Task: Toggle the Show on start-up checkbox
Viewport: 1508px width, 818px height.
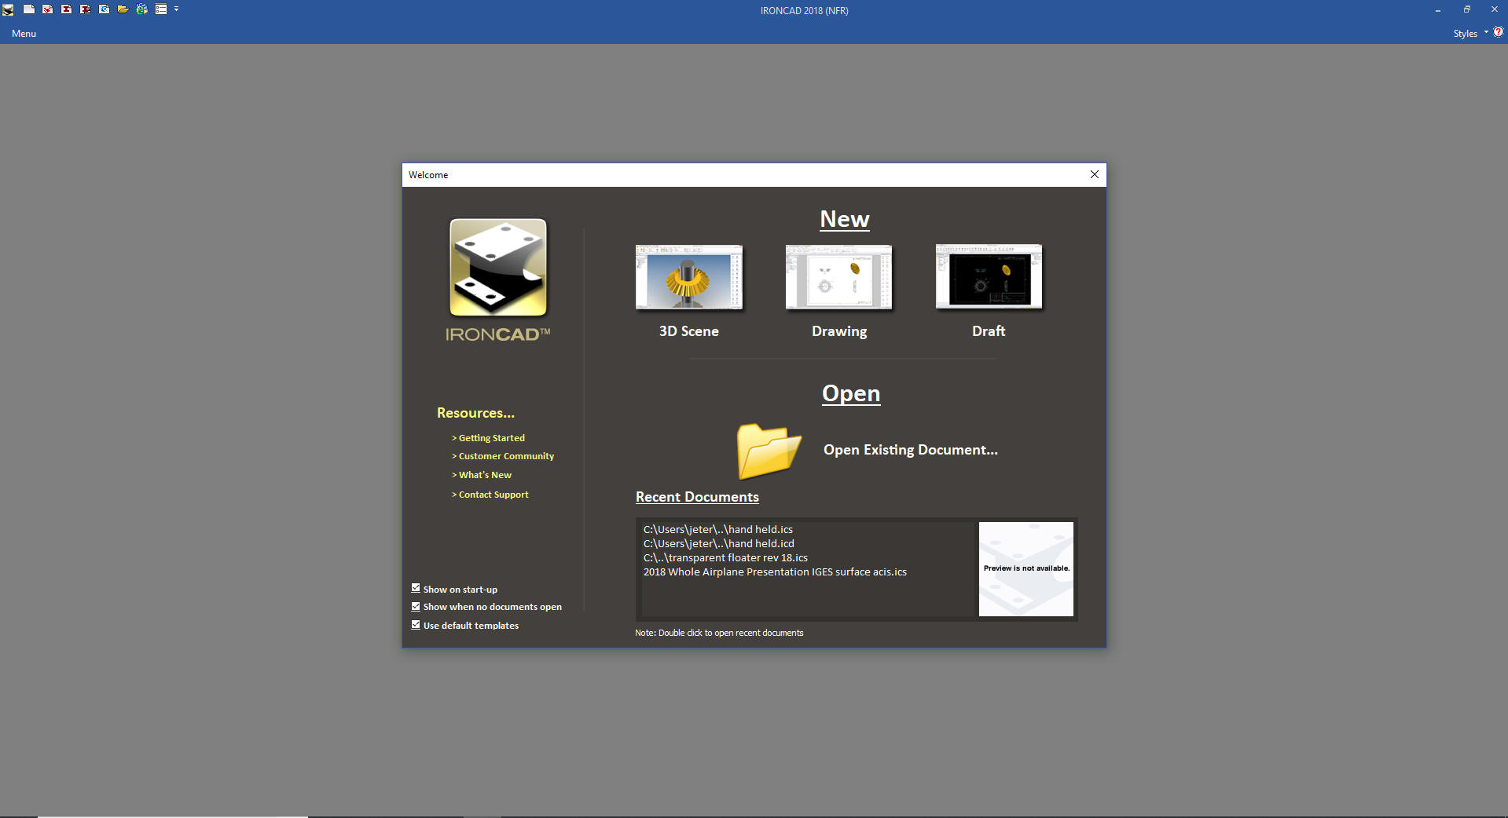Action: (x=416, y=588)
